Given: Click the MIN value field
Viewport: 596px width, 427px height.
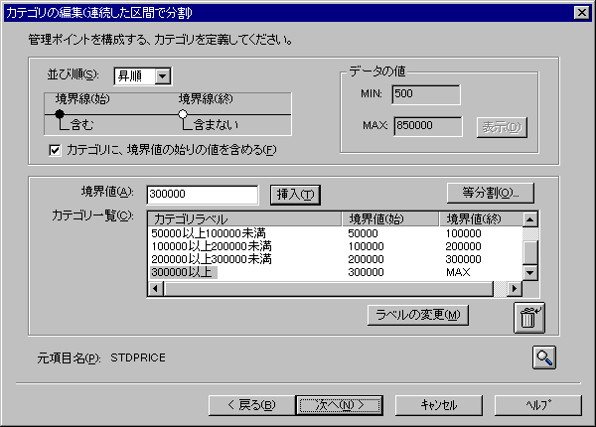Looking at the screenshot, I should [x=426, y=94].
